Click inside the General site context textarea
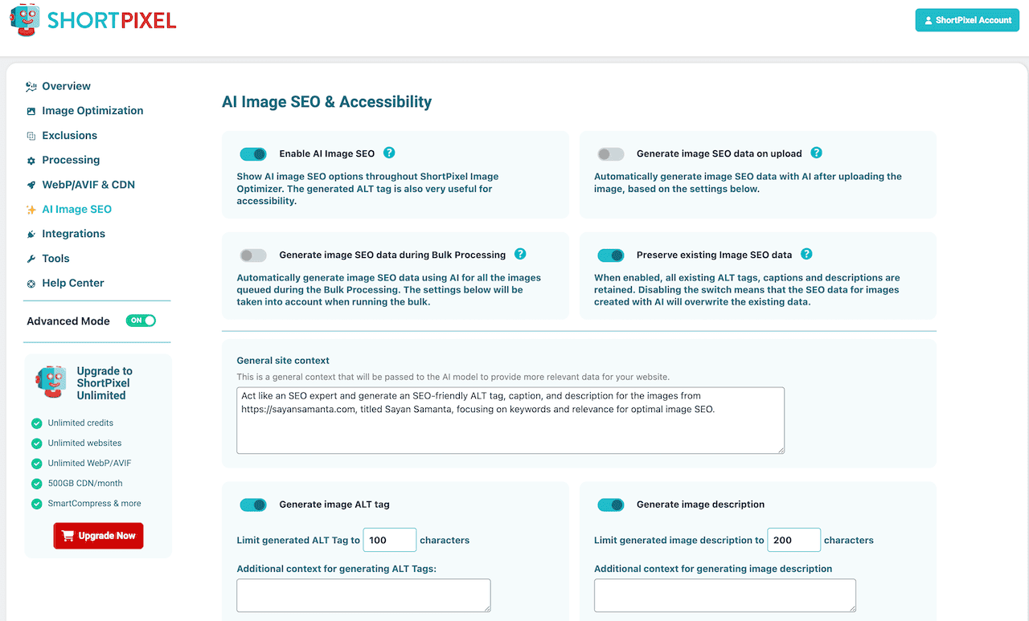1029x621 pixels. (x=510, y=419)
